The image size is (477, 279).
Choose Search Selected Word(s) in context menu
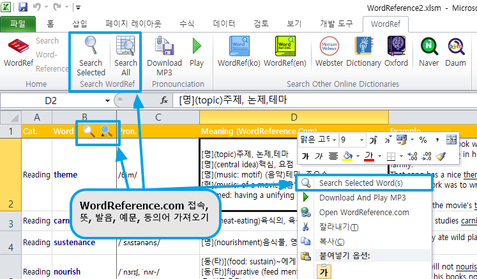click(364, 183)
